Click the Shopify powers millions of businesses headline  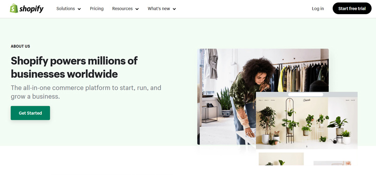(74, 67)
